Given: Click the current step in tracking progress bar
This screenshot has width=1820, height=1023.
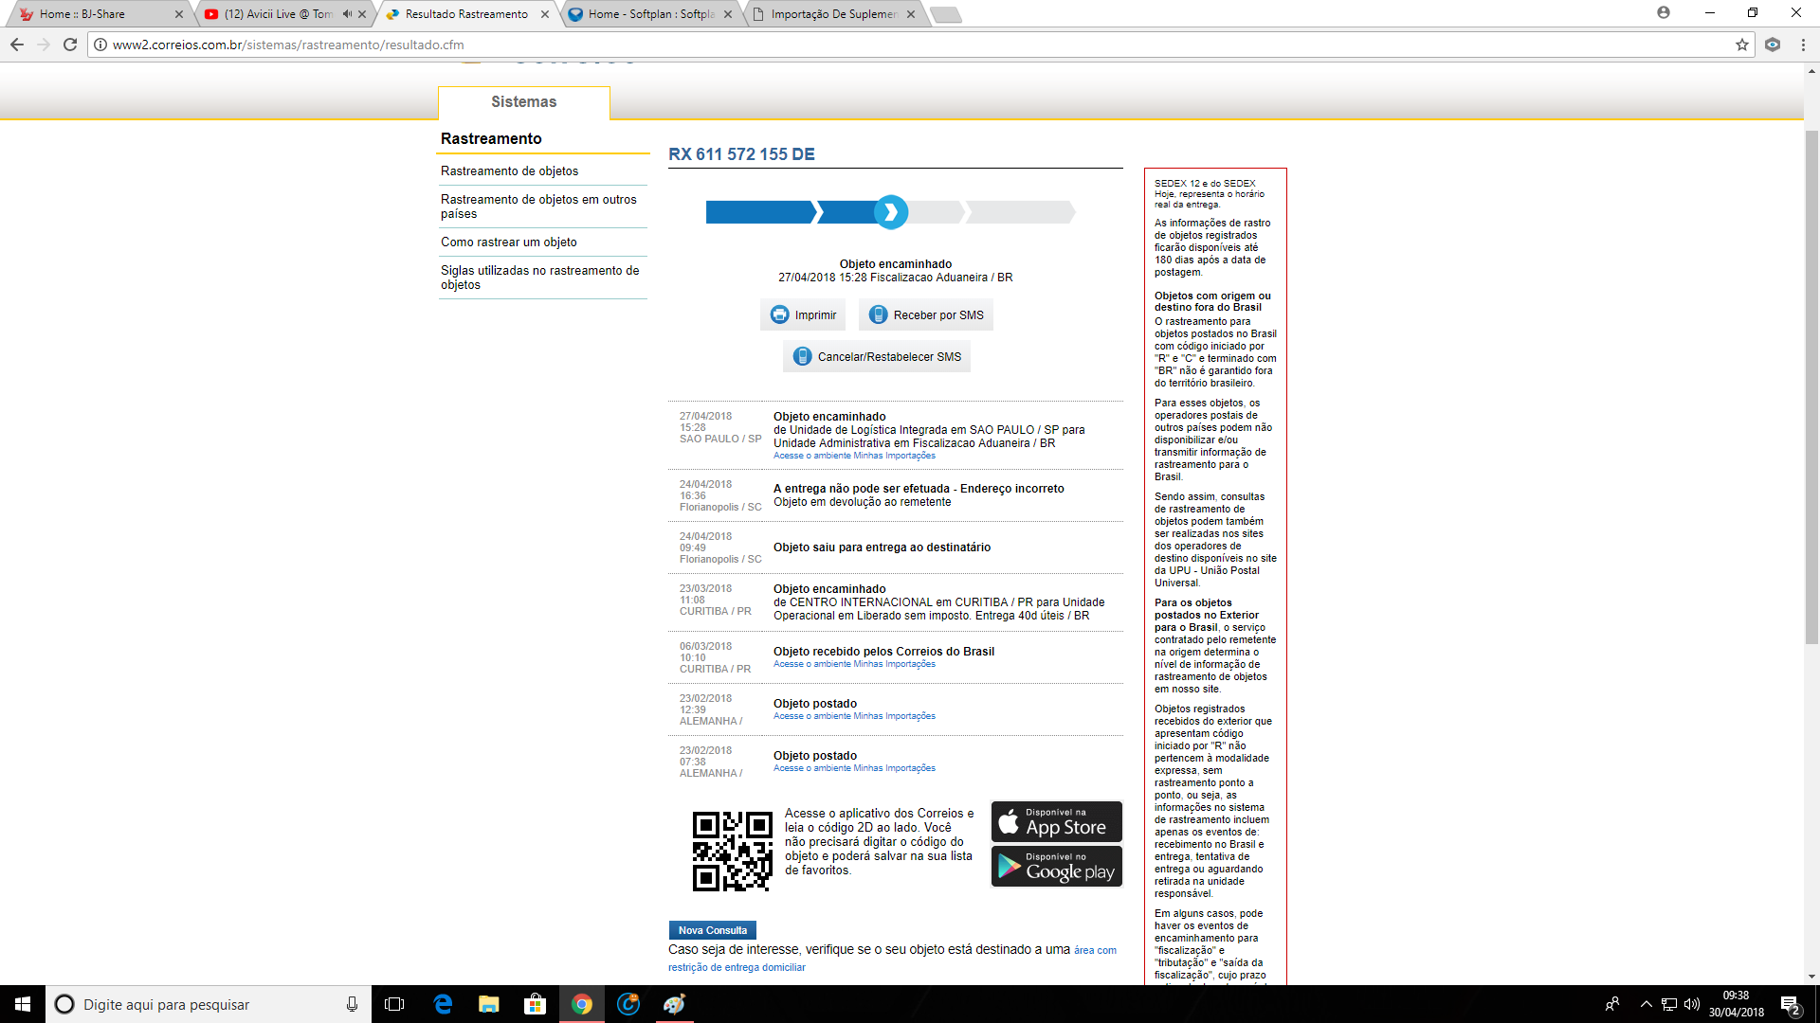Looking at the screenshot, I should tap(890, 212).
